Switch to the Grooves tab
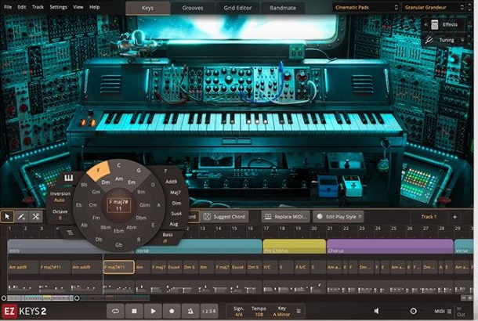 click(192, 8)
